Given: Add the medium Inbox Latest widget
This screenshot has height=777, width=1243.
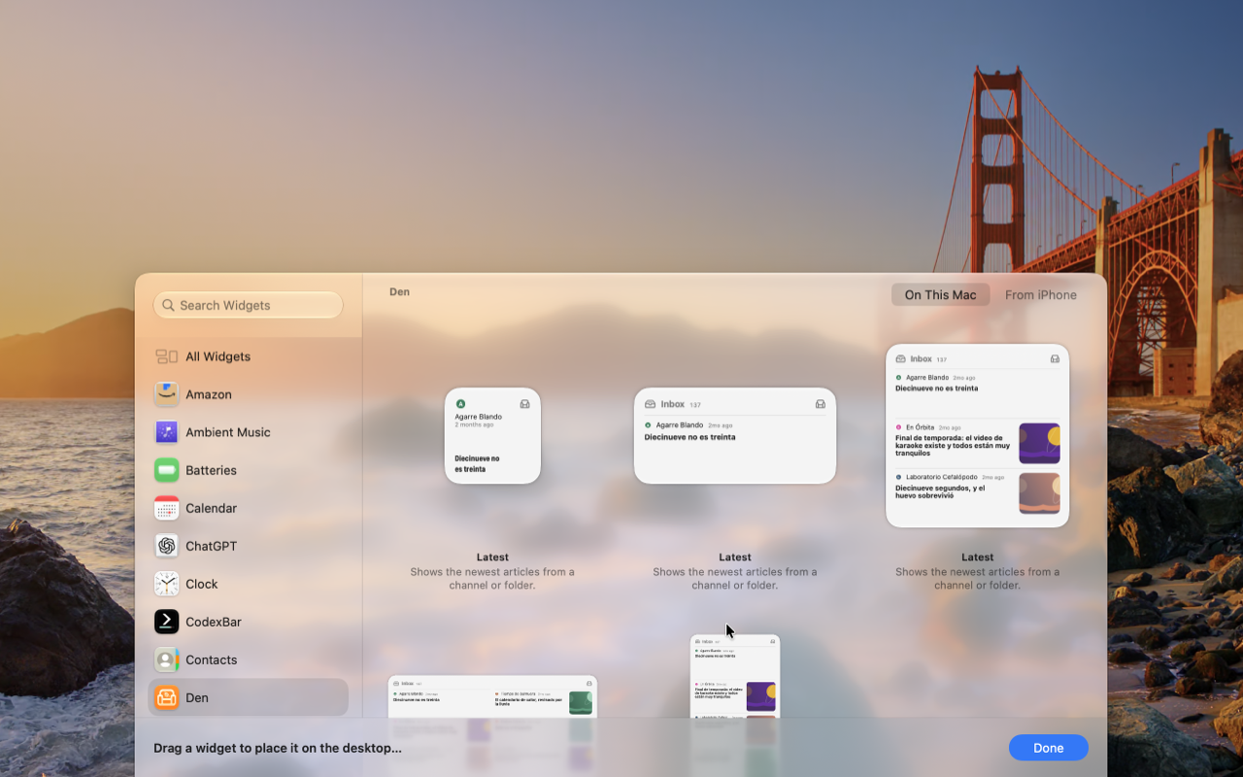Looking at the screenshot, I should 735,436.
